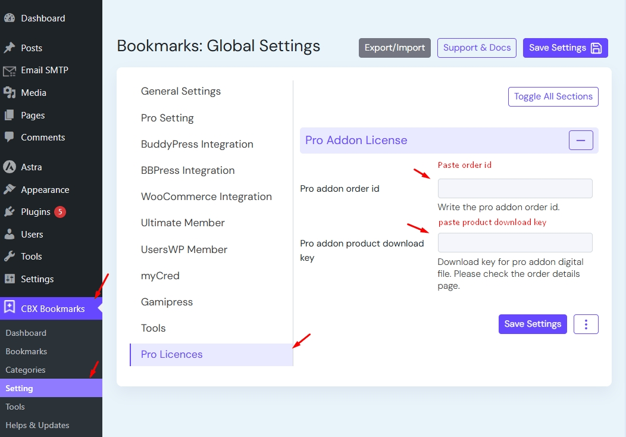Image resolution: width=626 pixels, height=437 pixels.
Task: Switch to the Pro Licences tab
Action: [x=171, y=354]
